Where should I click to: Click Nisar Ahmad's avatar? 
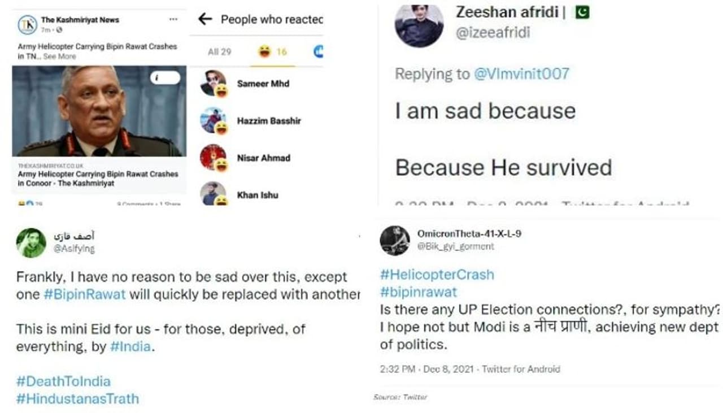(x=213, y=158)
